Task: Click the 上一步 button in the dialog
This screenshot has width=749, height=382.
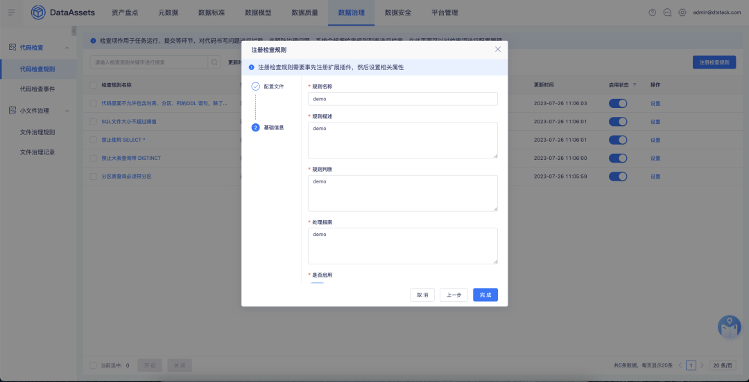Action: (454, 295)
